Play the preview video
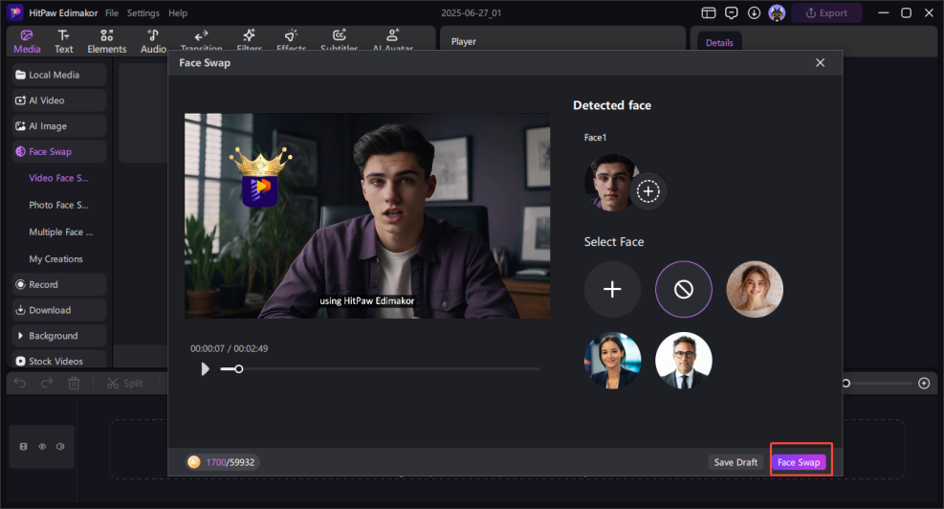The height and width of the screenshot is (509, 944). pos(205,368)
